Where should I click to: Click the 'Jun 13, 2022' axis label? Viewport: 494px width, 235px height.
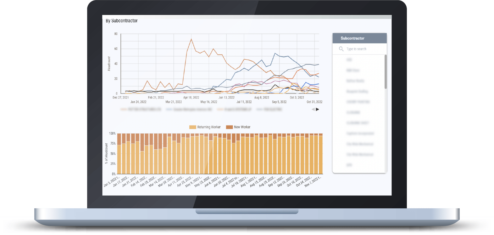[226, 98]
